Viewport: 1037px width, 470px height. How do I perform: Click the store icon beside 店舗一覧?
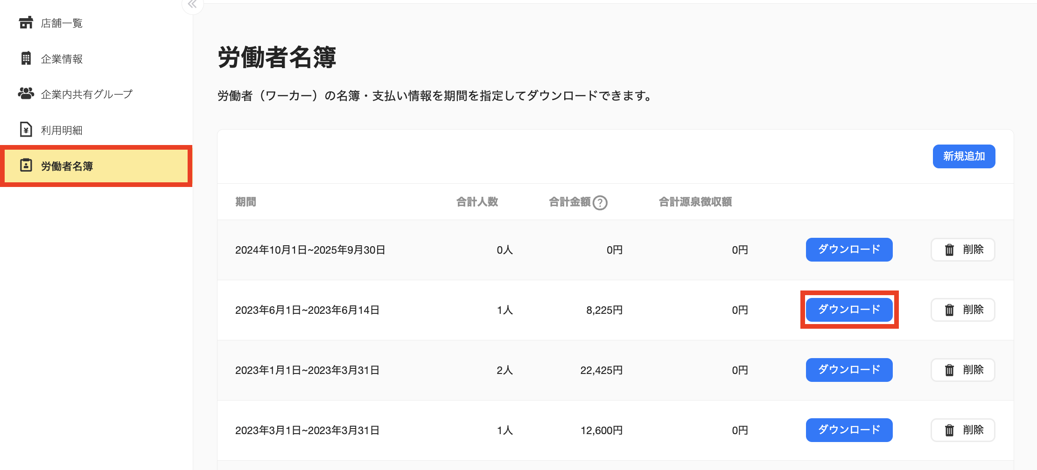[26, 22]
